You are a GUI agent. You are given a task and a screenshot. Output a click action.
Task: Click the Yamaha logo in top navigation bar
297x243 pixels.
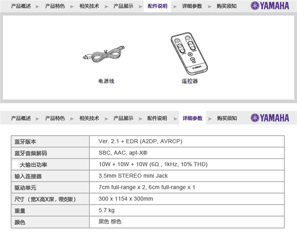(269, 6)
